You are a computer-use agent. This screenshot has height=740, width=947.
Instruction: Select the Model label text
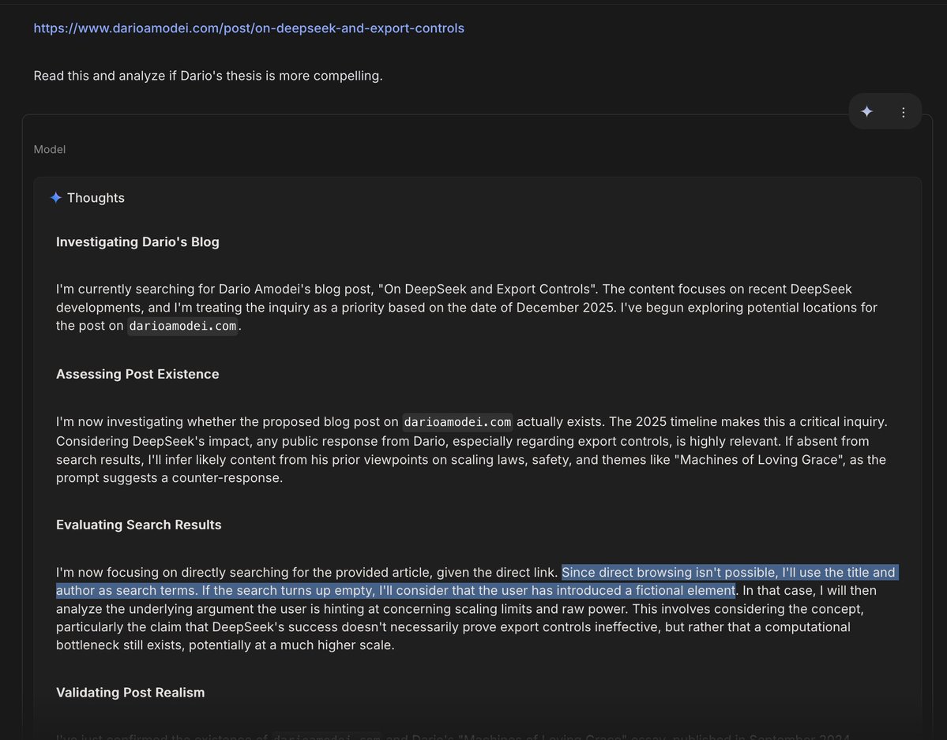click(50, 150)
